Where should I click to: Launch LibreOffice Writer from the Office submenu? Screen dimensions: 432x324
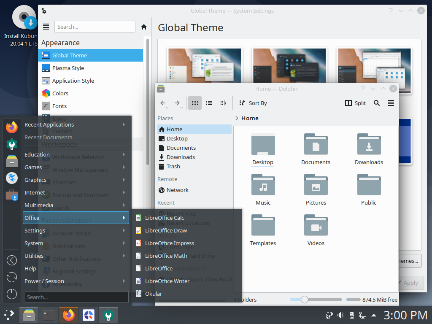pos(187,281)
